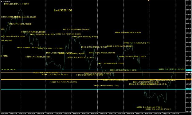Click the '26 Oct 12:00' time axis label
The height and width of the screenshot is (115, 192).
139,114
